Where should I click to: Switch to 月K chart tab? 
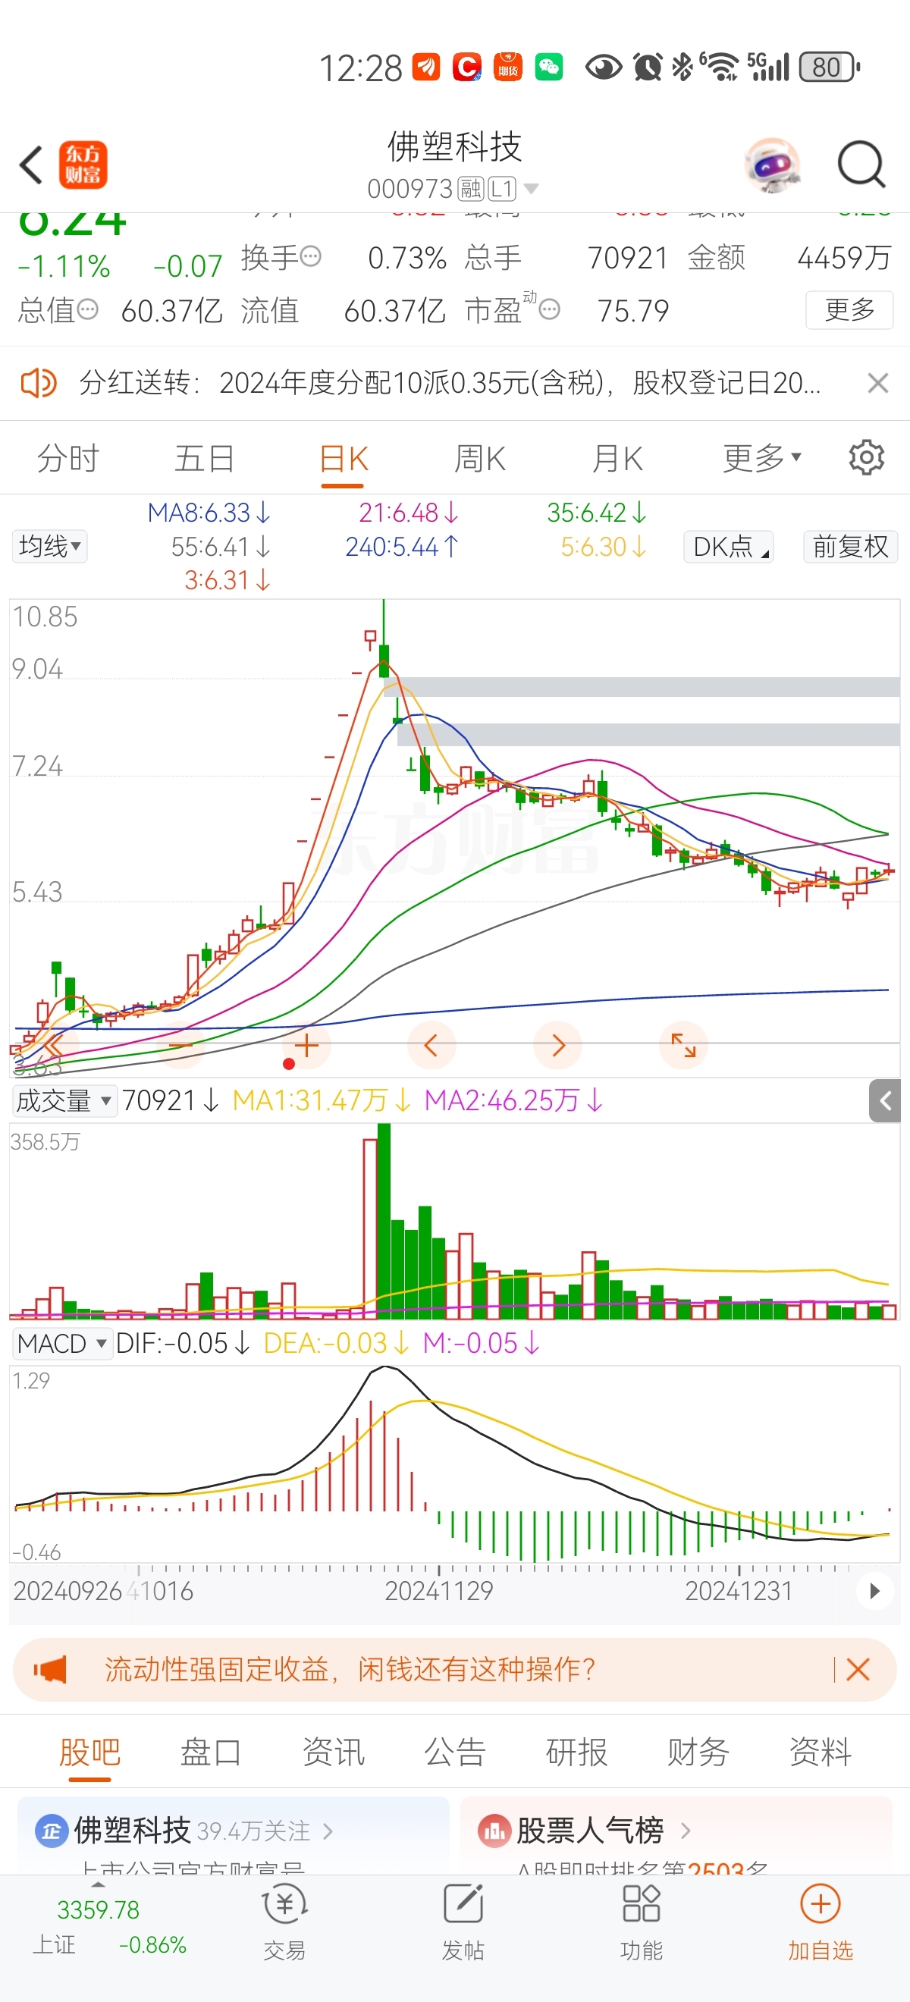tap(617, 459)
